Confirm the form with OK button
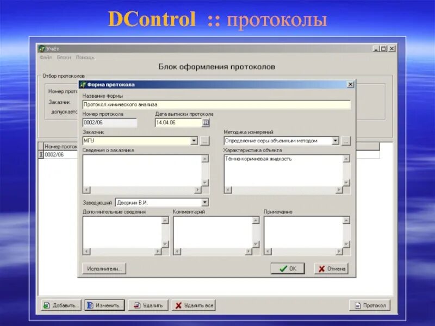The image size is (435, 326). click(288, 268)
